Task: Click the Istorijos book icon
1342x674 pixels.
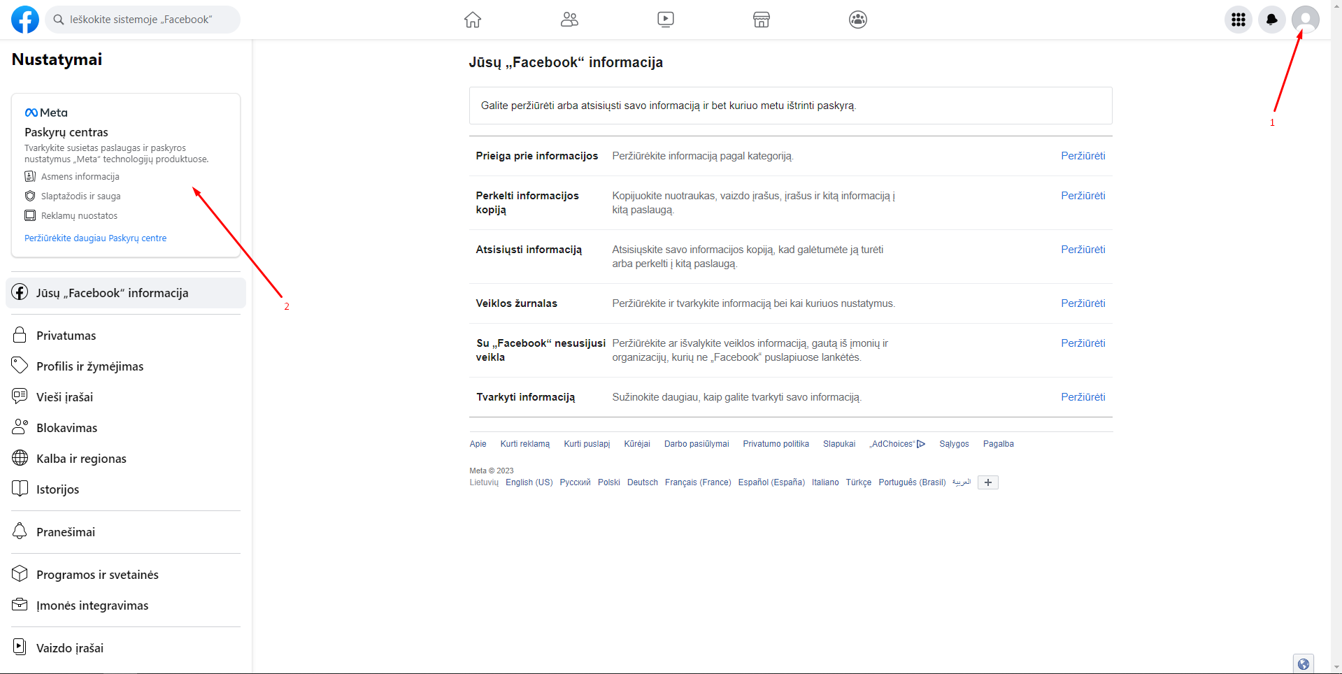Action: (x=20, y=489)
